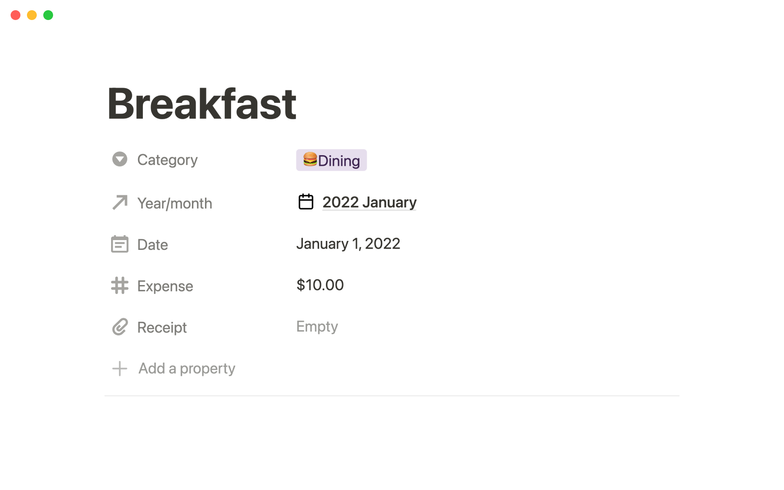
Task: Click the Year/month relation arrow icon
Action: pos(120,203)
